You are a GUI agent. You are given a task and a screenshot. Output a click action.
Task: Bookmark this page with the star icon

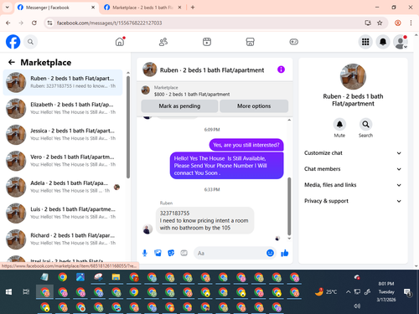pos(380,23)
